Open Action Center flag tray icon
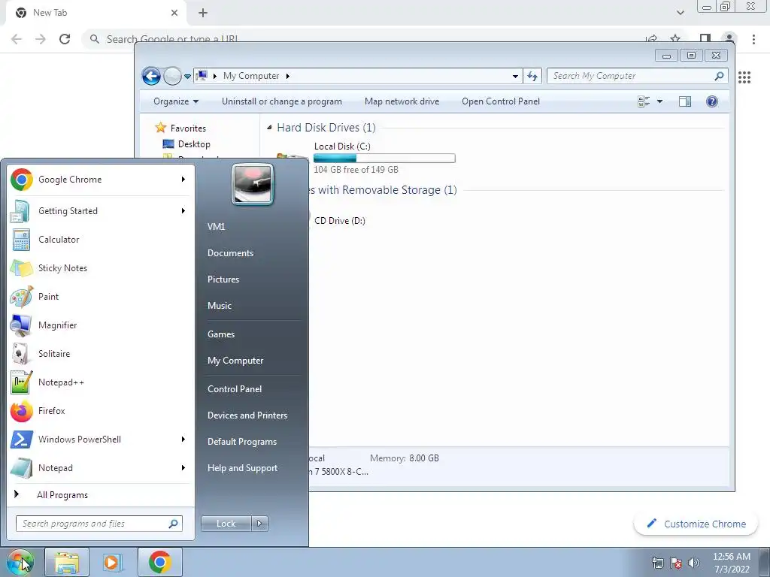Image resolution: width=770 pixels, height=577 pixels. [x=676, y=563]
